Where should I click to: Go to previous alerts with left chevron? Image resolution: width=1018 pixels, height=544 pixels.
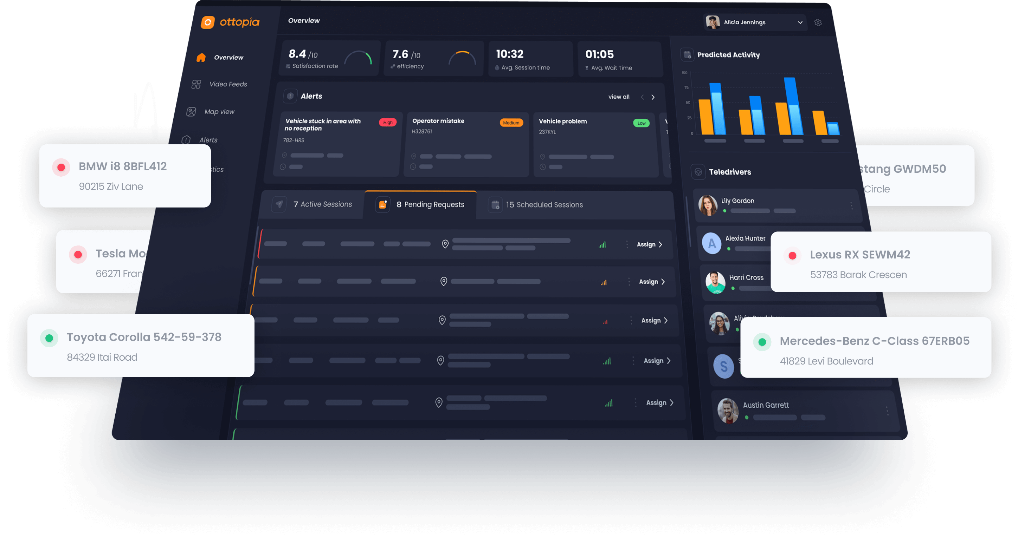tap(642, 97)
